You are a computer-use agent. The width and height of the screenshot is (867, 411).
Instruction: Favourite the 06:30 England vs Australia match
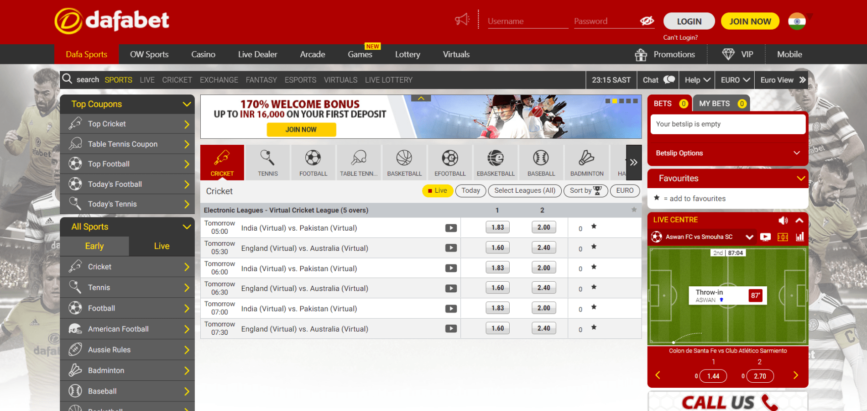[x=594, y=287]
